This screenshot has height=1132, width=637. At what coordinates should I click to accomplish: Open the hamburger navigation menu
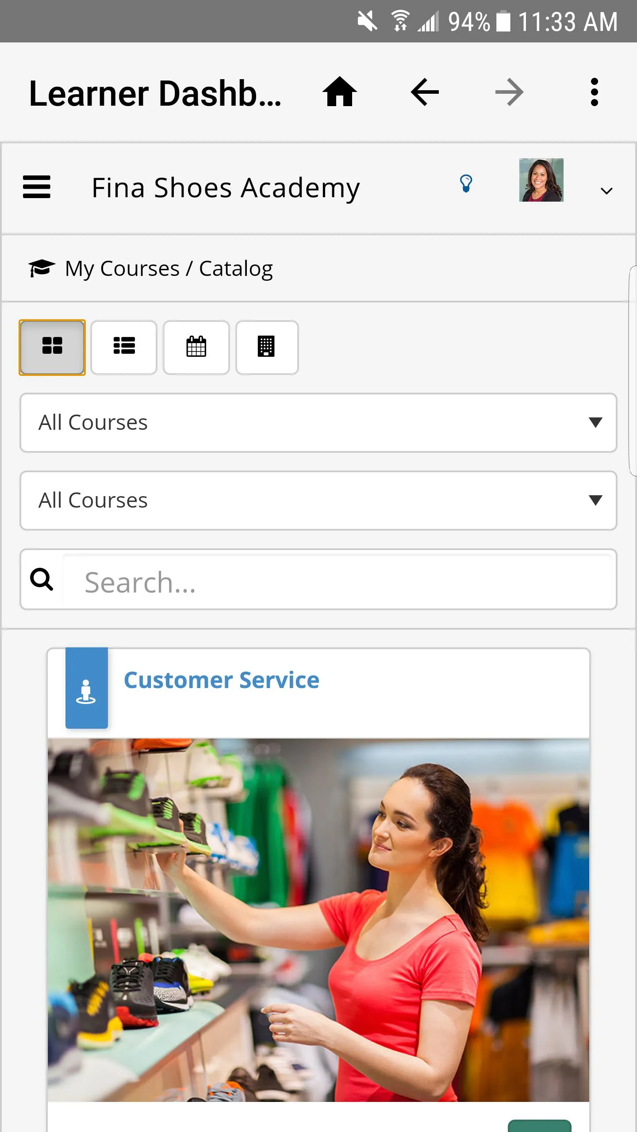coord(37,187)
